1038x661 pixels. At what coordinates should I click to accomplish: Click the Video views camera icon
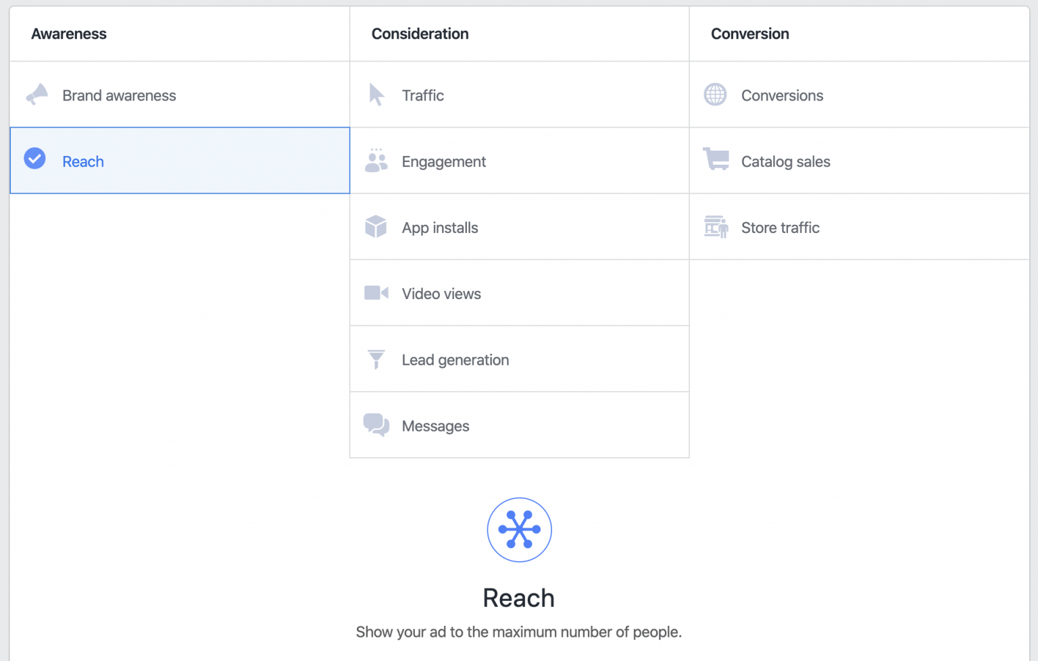[376, 293]
